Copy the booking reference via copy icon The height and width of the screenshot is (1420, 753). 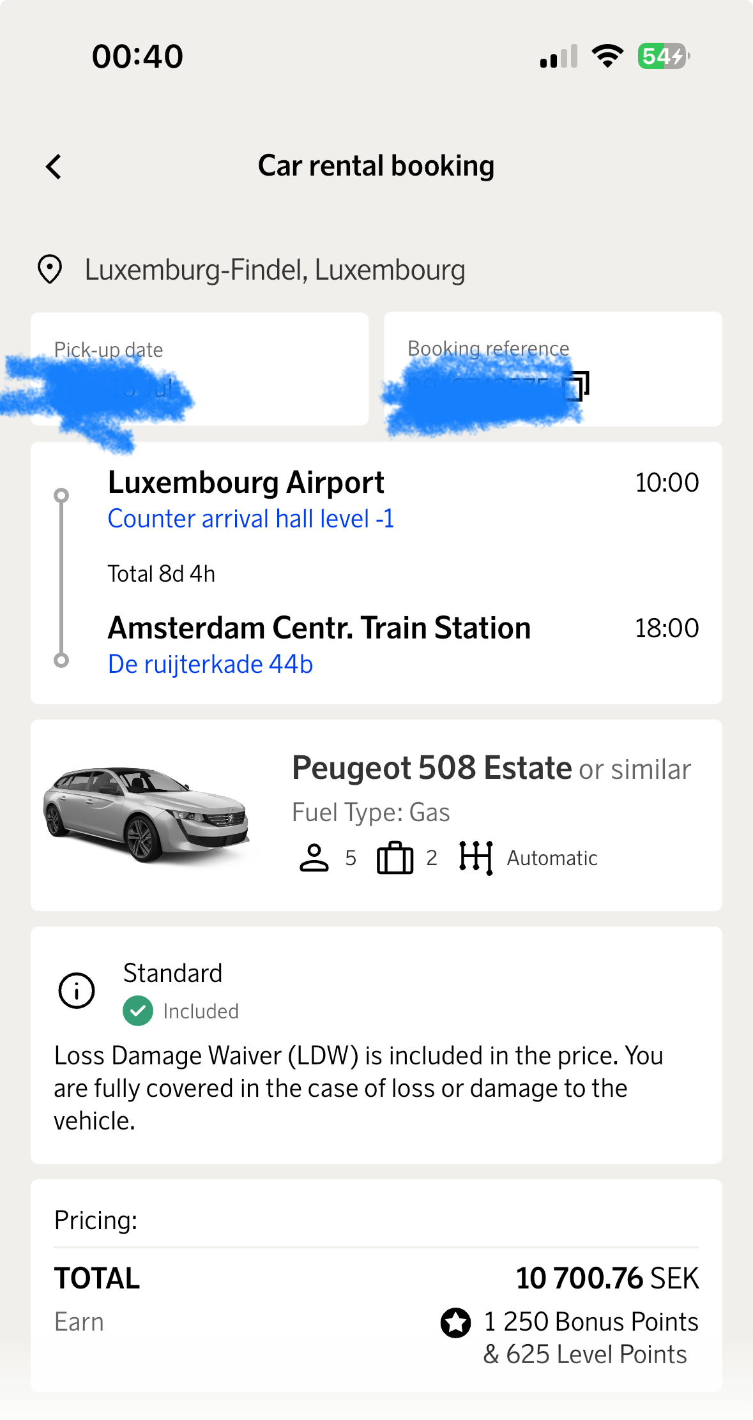coord(577,386)
